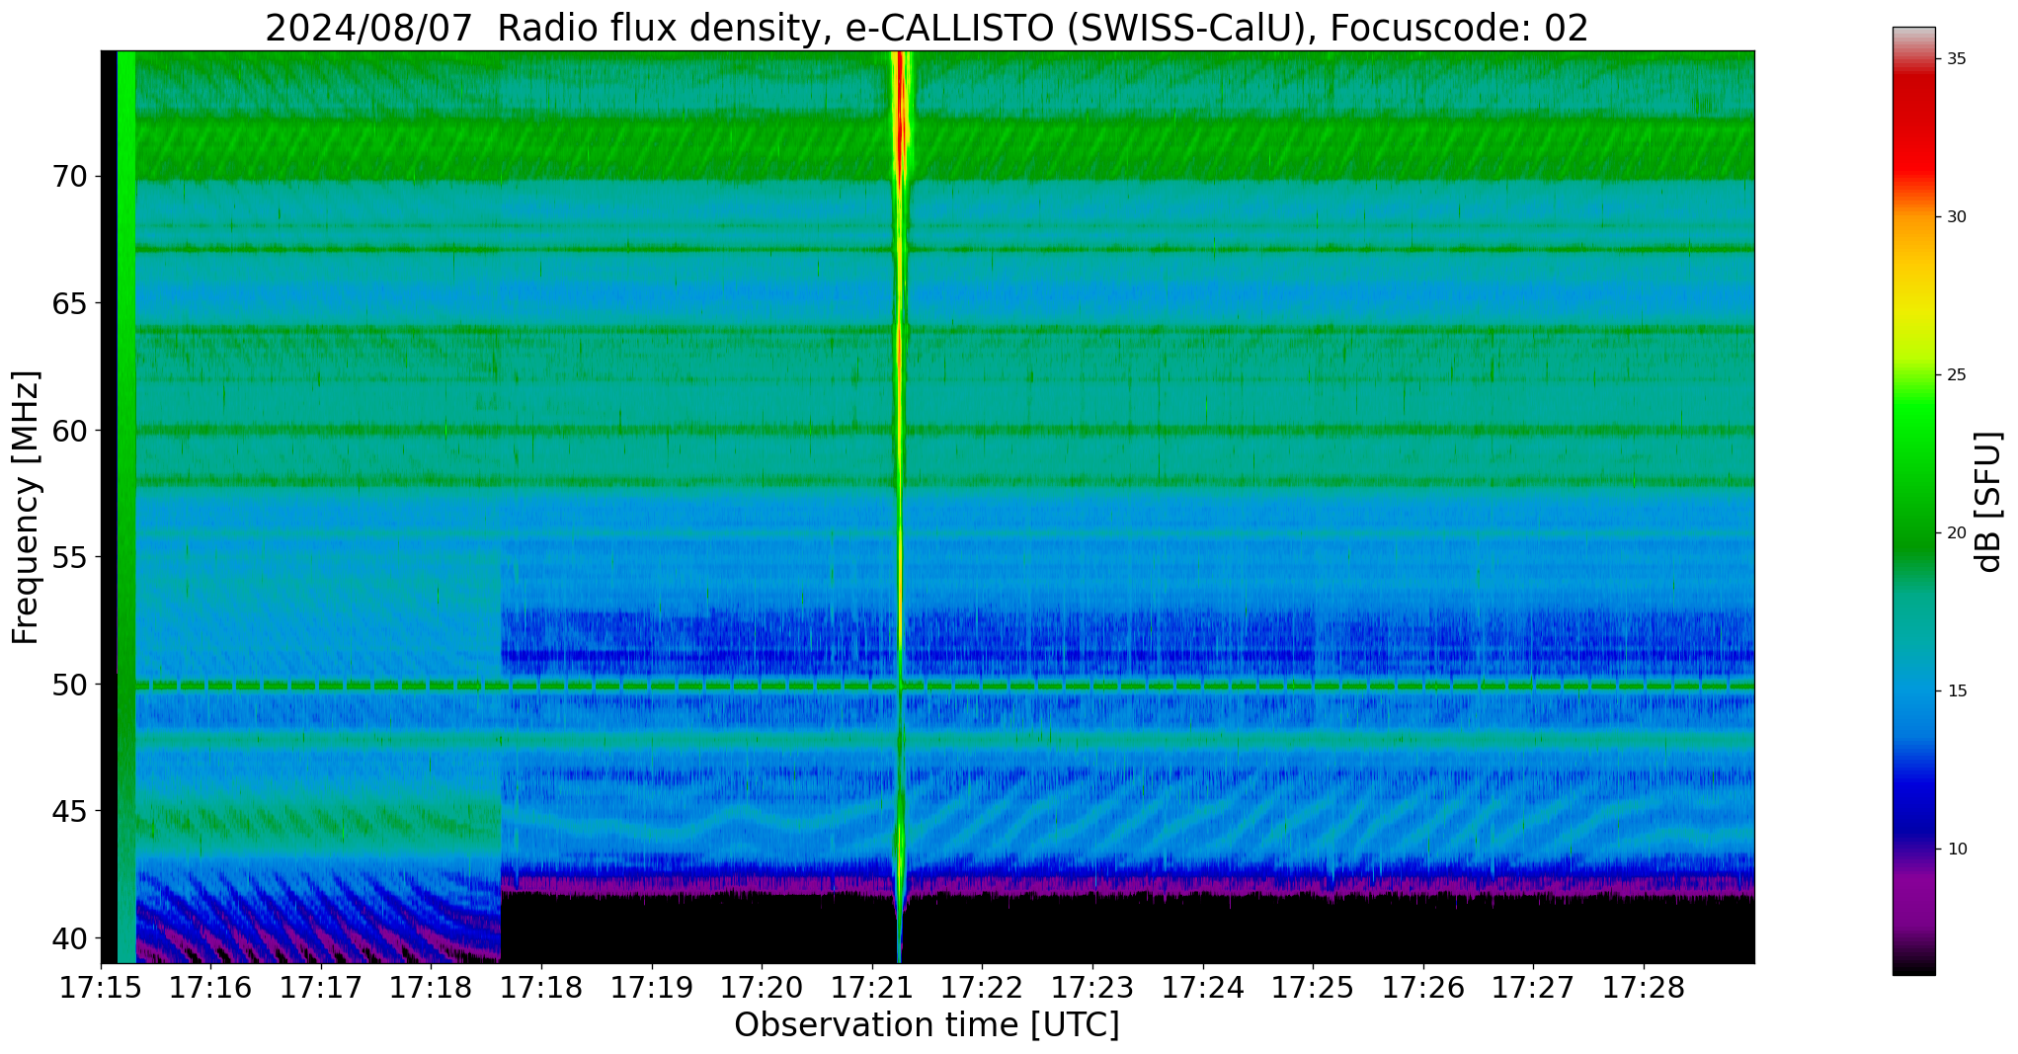The width and height of the screenshot is (2018, 1054).
Task: Click the red region of the colorbar
Action: pyautogui.click(x=1914, y=128)
